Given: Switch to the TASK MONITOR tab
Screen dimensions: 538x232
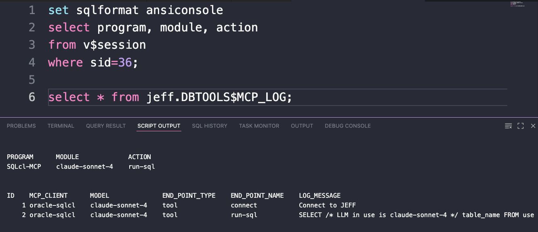Looking at the screenshot, I should [259, 126].
